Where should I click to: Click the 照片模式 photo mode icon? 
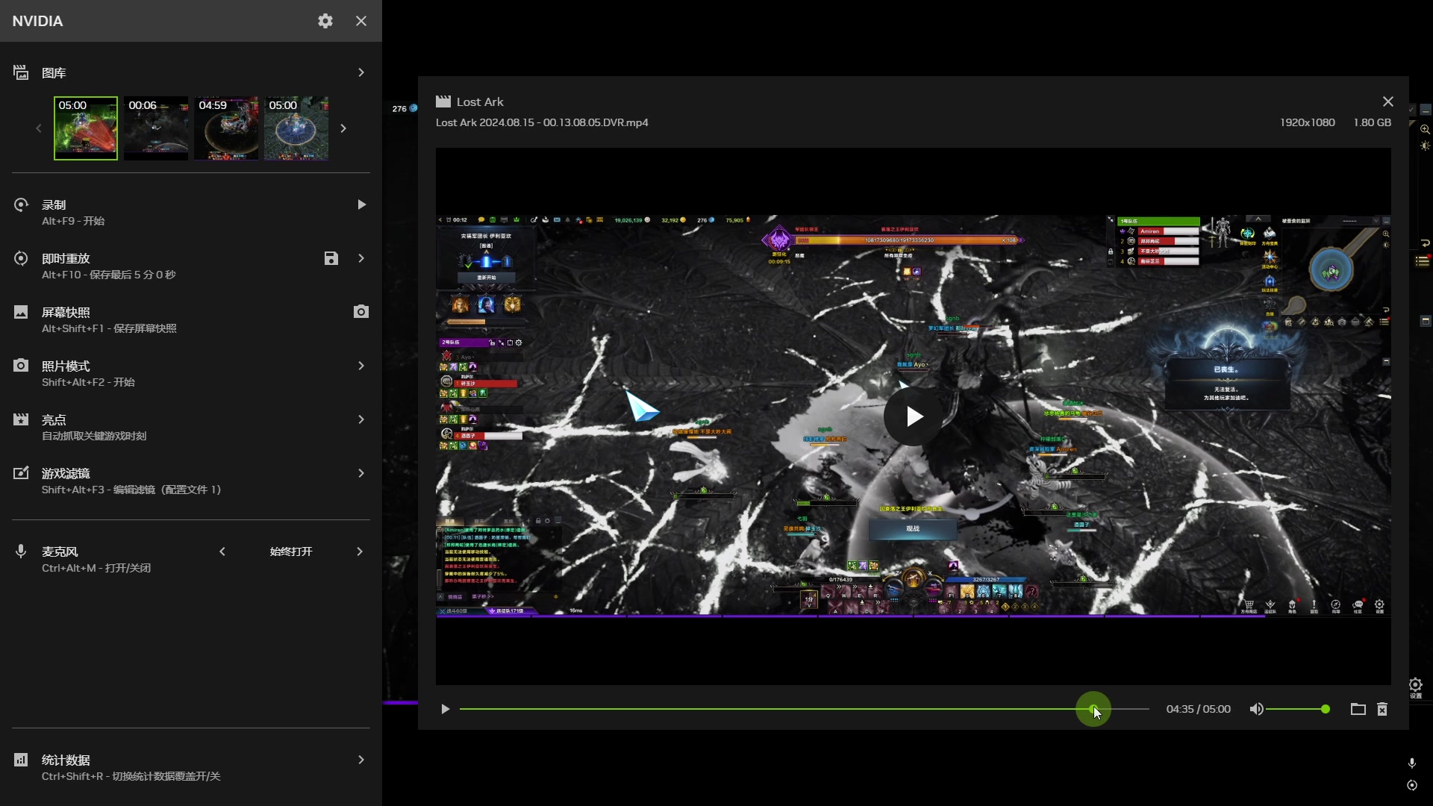21,366
